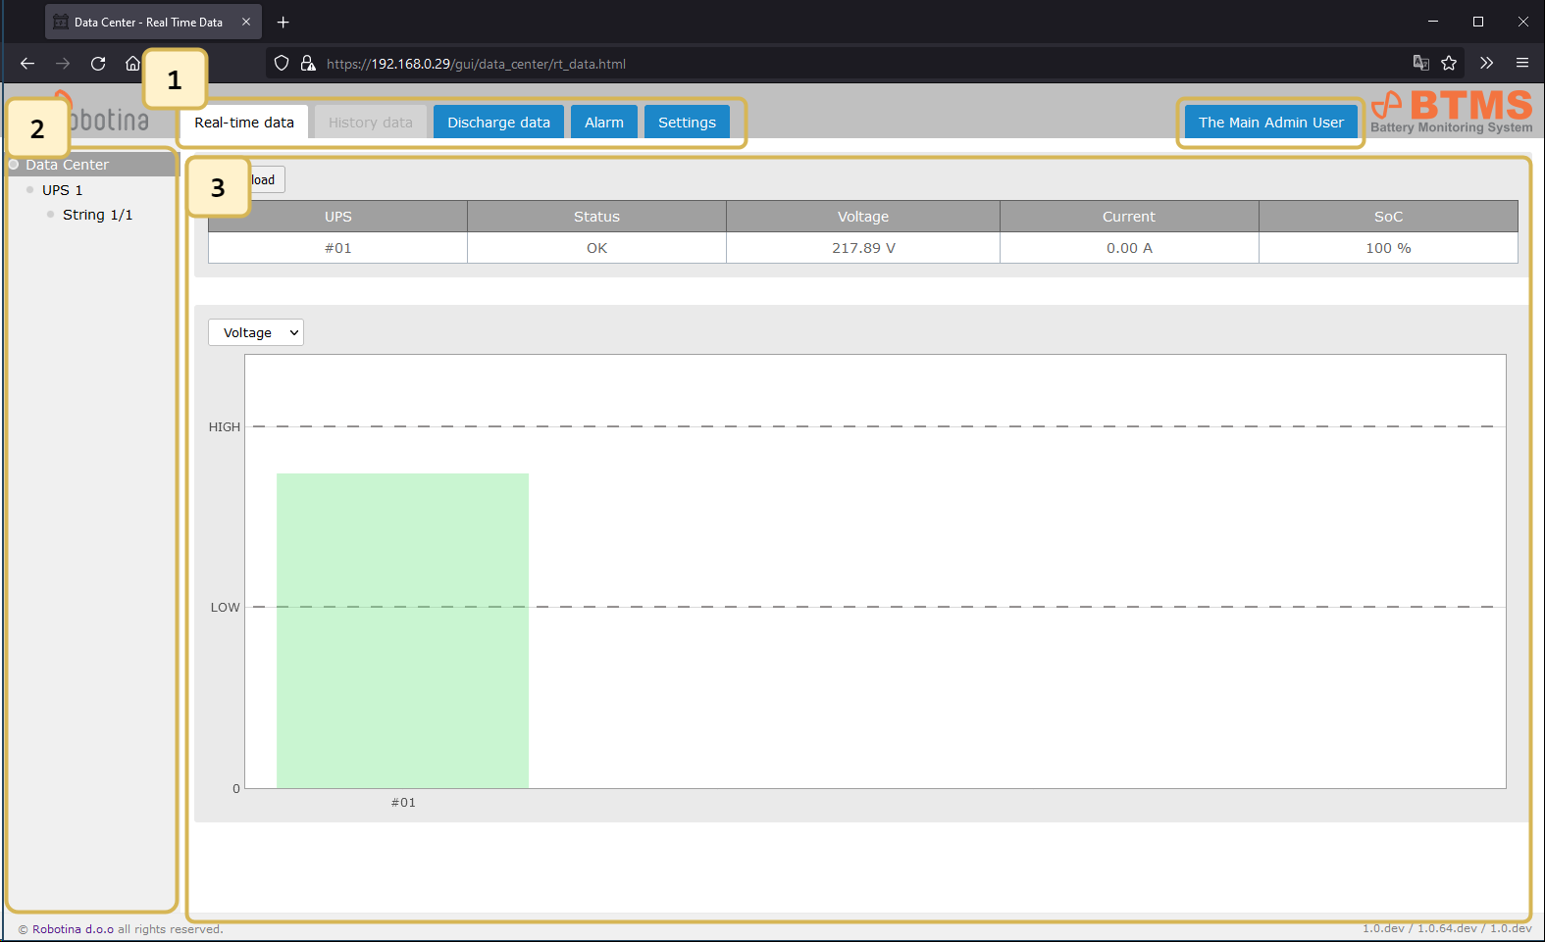Switch to the Discharge data tab
Image resolution: width=1545 pixels, height=942 pixels.
(x=498, y=123)
